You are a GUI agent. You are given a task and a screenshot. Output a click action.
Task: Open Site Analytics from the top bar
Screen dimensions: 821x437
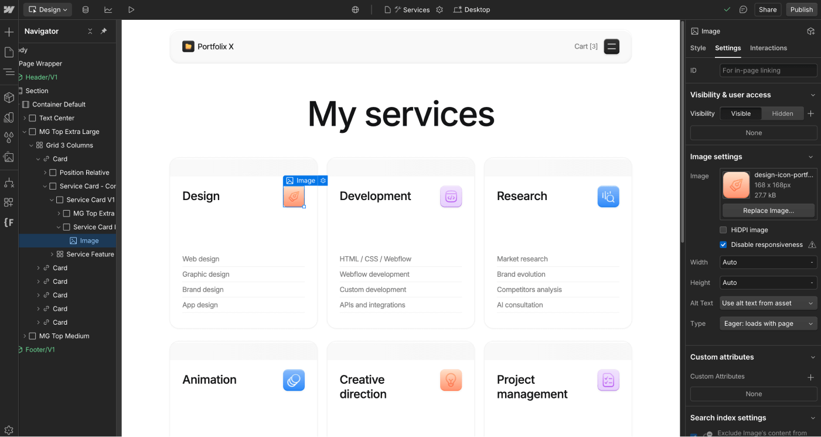click(x=110, y=9)
